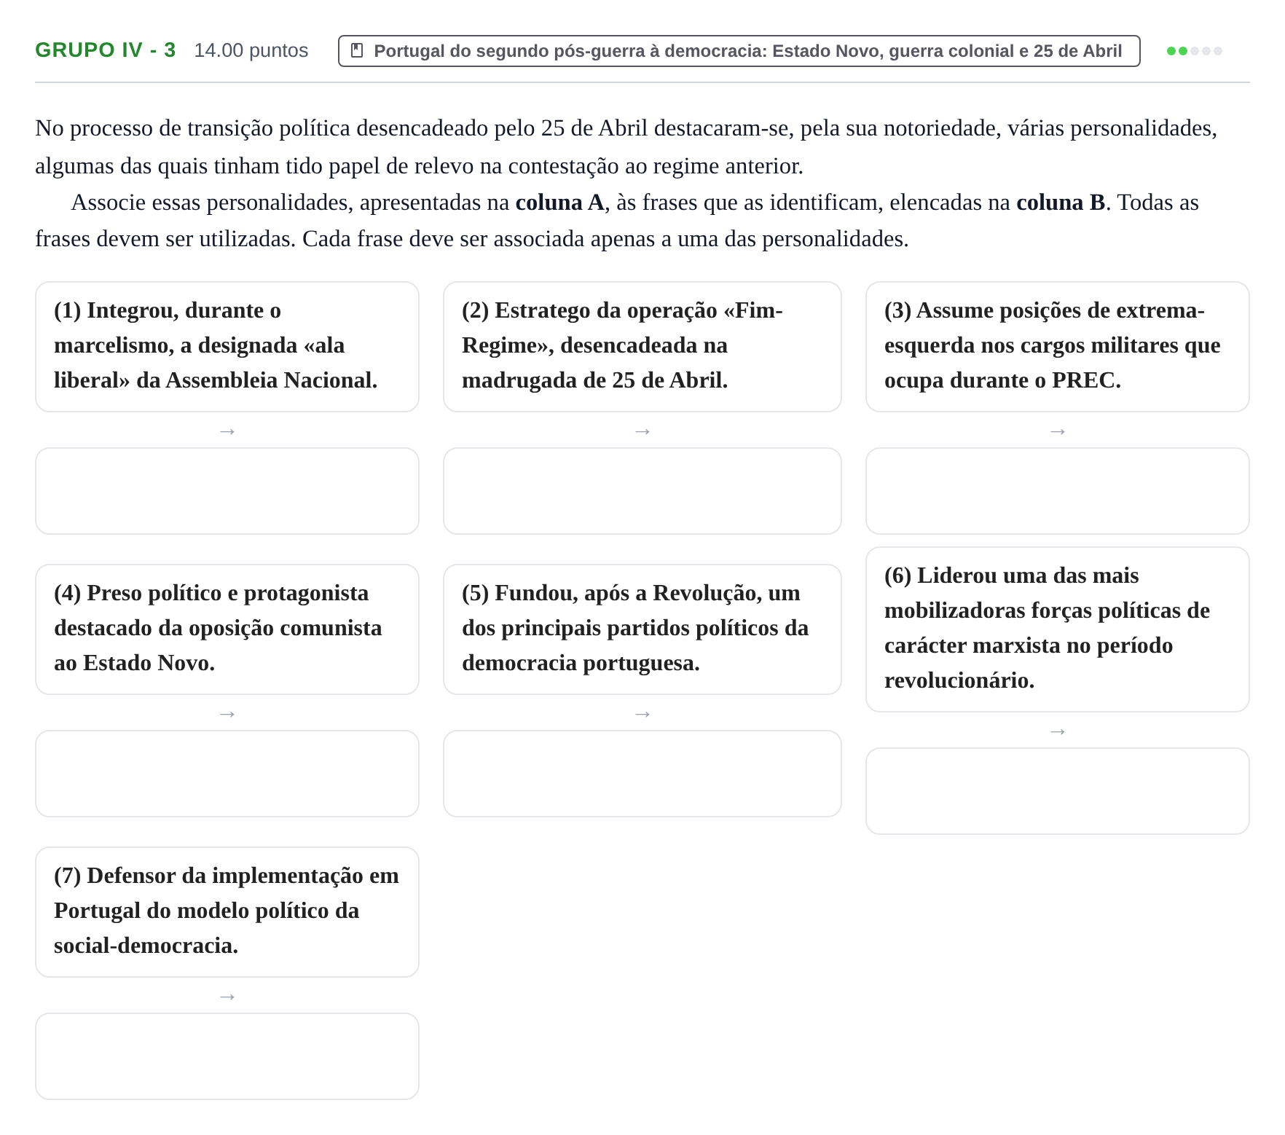Click the arrow under phrase (4)

[x=227, y=714]
